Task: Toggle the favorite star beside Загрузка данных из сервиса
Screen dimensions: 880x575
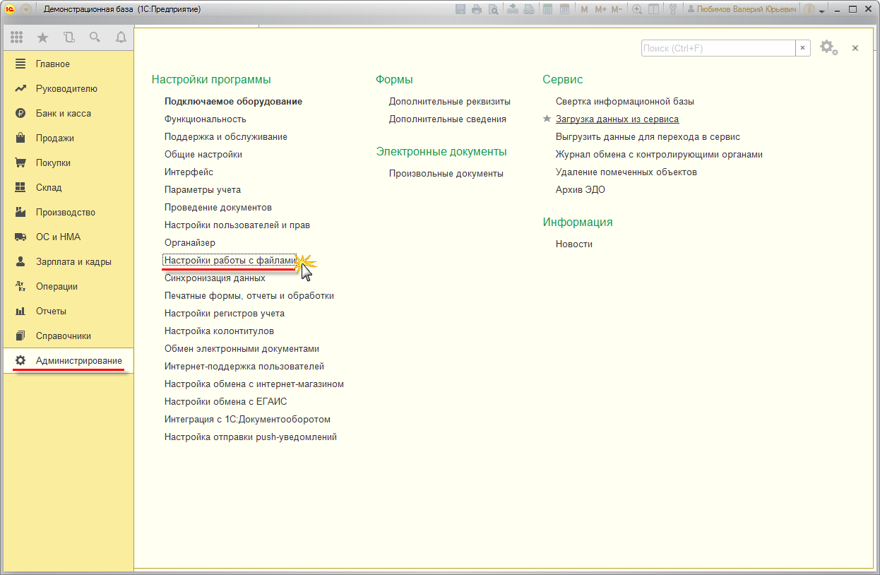Action: [x=547, y=119]
